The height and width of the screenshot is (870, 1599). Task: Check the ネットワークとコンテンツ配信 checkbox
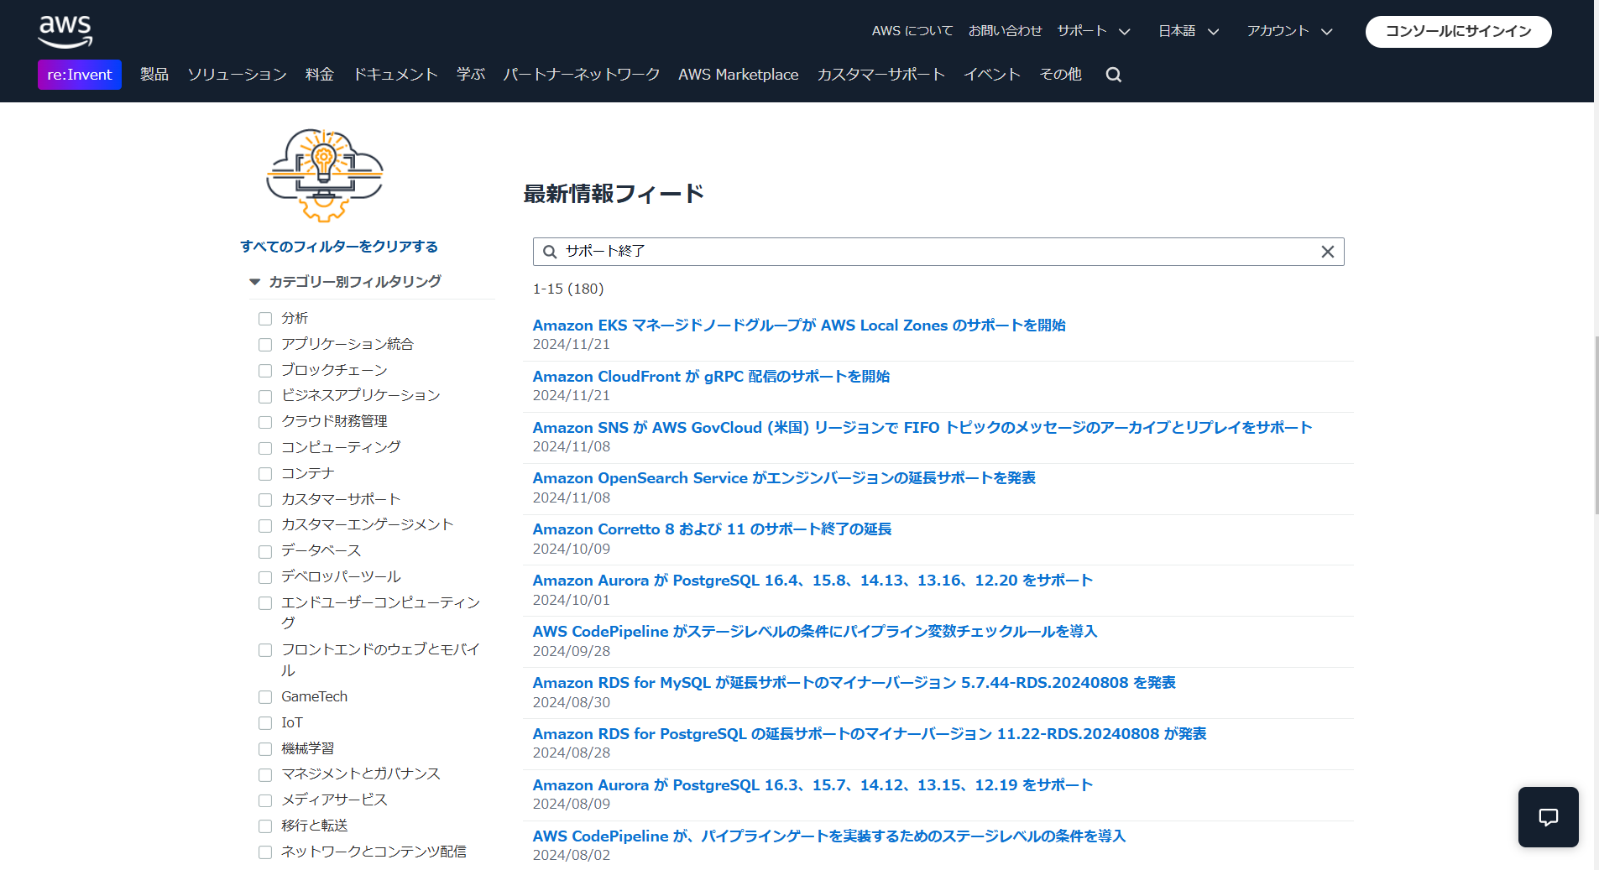click(x=265, y=852)
